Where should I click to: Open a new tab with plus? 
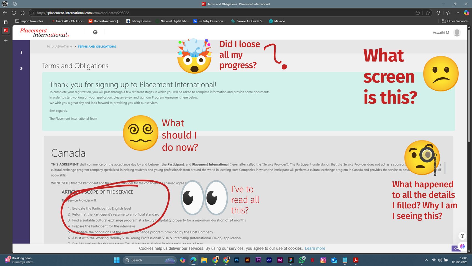tap(6, 40)
